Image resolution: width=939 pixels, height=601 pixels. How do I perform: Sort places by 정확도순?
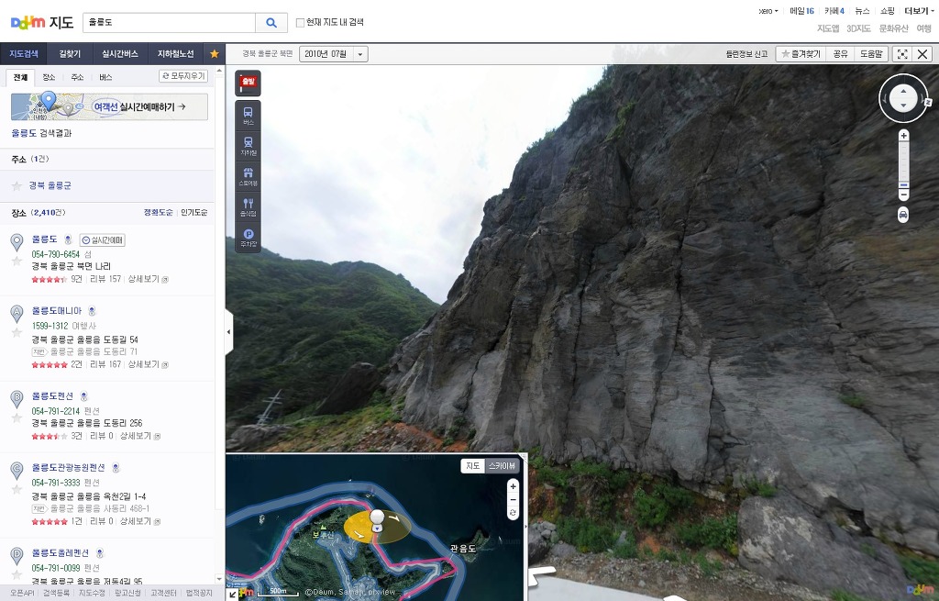(x=158, y=213)
